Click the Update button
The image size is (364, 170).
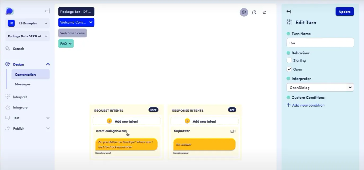(x=345, y=12)
